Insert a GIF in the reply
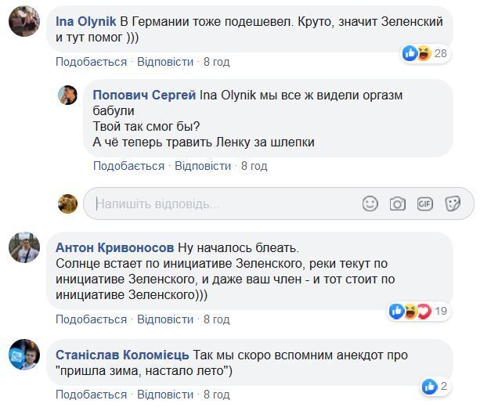480x411 pixels. point(425,204)
